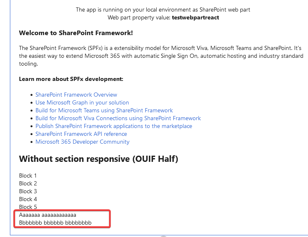Open Build for Microsoft Teams using SharePoint Framework
Screen dimensions: 308x237
click(x=104, y=110)
